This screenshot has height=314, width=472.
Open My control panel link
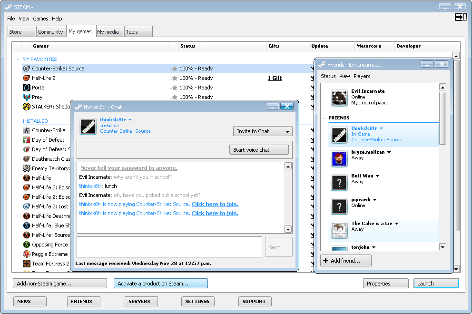pos(369,103)
